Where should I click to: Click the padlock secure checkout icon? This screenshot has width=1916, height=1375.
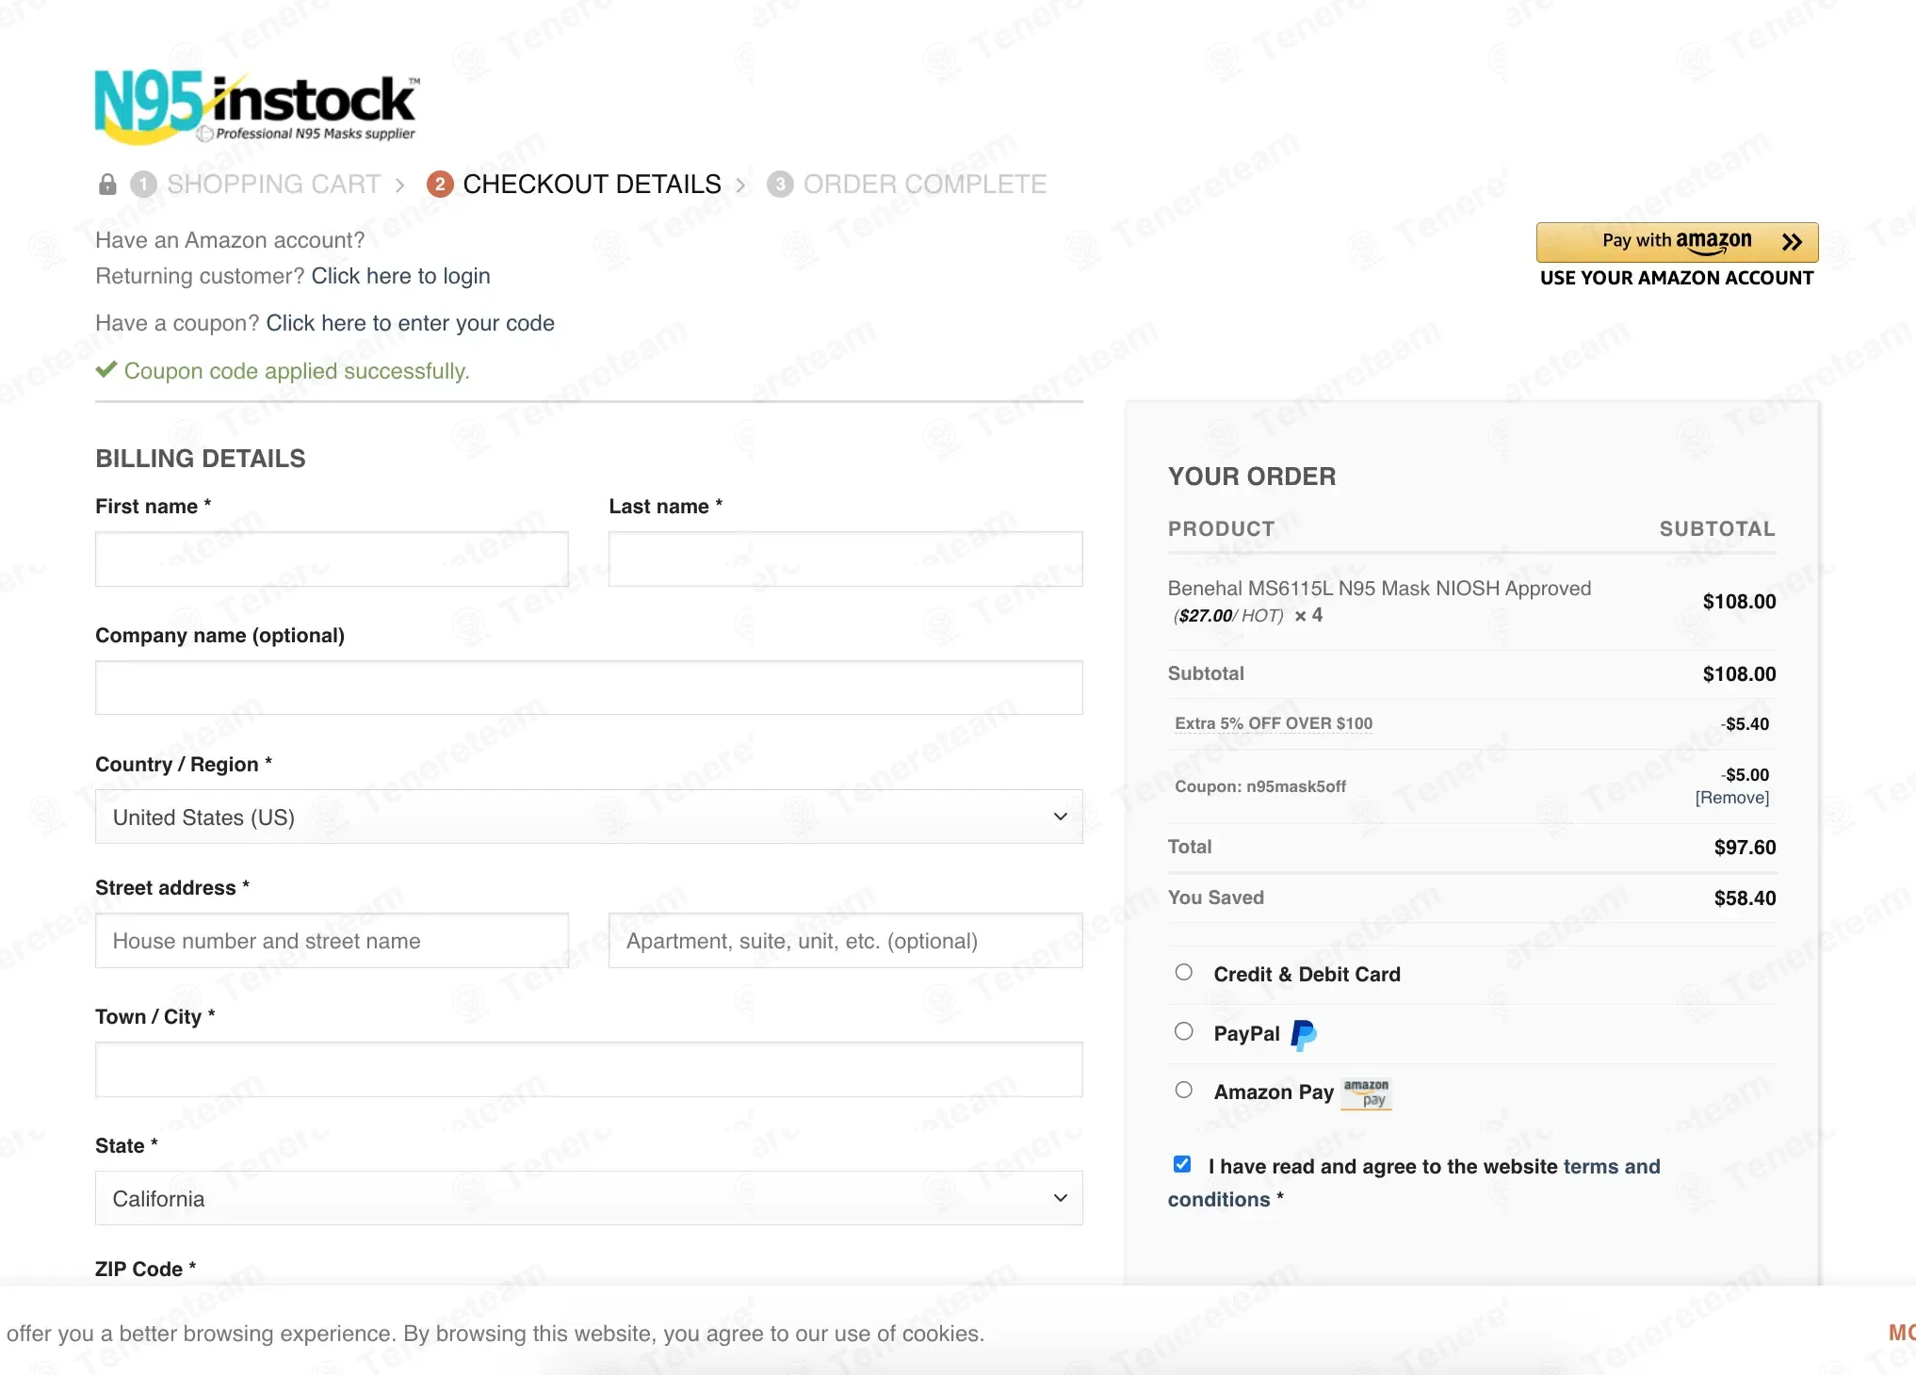[x=107, y=184]
